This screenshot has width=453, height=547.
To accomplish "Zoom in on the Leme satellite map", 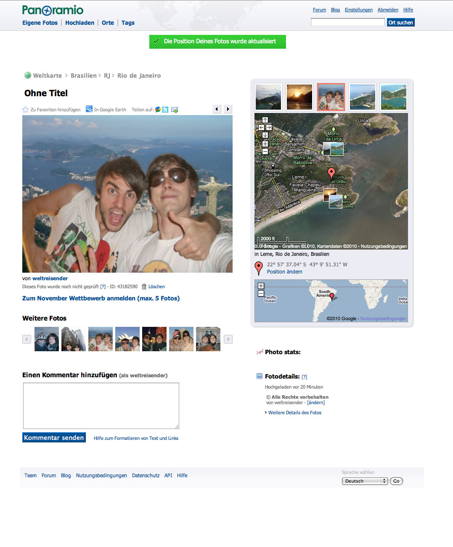I will click(x=265, y=144).
